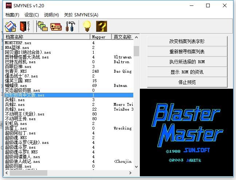Click the 重新搜寻档案列表 button
236x180 pixels.
point(187,51)
